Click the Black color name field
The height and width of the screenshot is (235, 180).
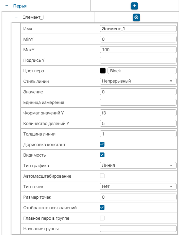142,71
